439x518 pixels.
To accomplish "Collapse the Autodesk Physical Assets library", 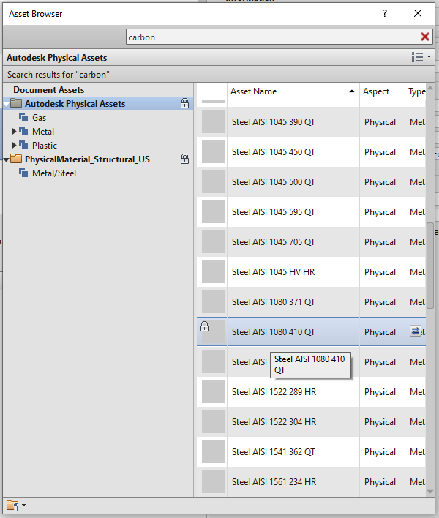I will click(6, 104).
